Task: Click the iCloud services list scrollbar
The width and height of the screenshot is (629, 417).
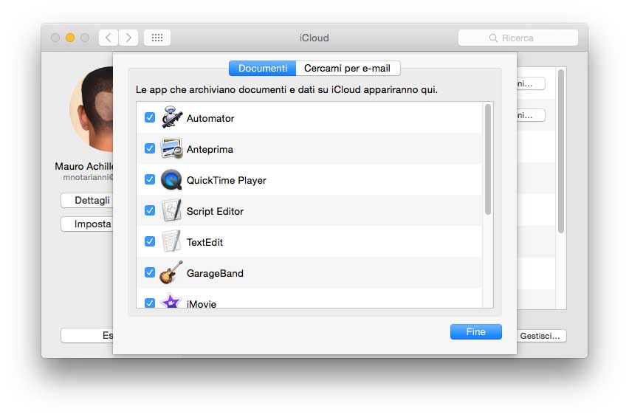Action: (561, 151)
